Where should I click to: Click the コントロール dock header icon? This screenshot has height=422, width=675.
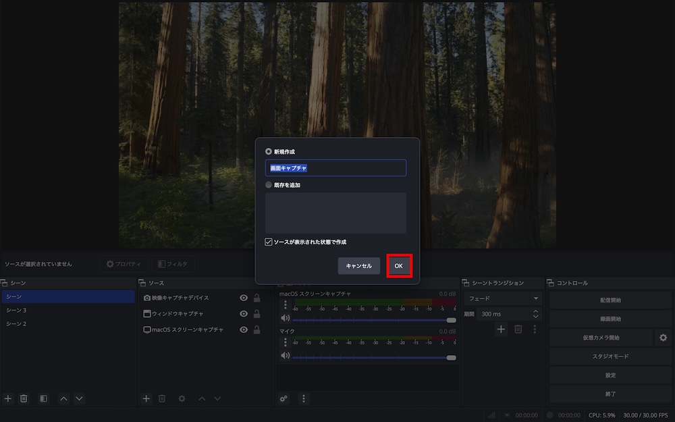550,283
